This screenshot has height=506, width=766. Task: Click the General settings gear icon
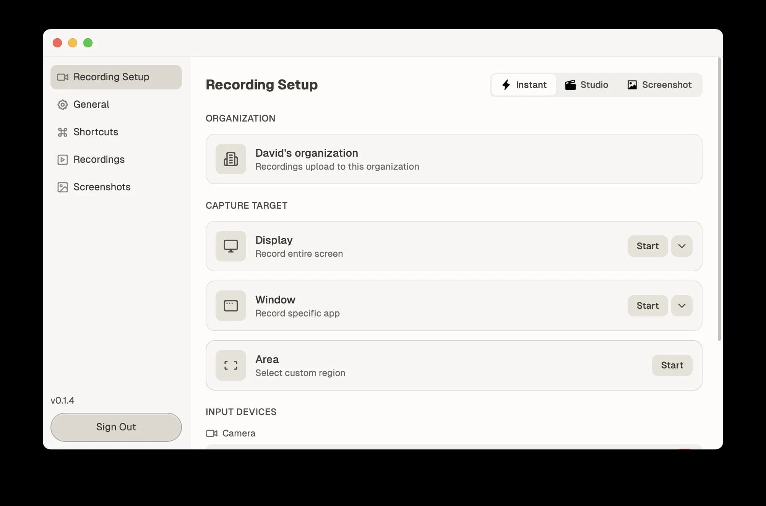(62, 104)
